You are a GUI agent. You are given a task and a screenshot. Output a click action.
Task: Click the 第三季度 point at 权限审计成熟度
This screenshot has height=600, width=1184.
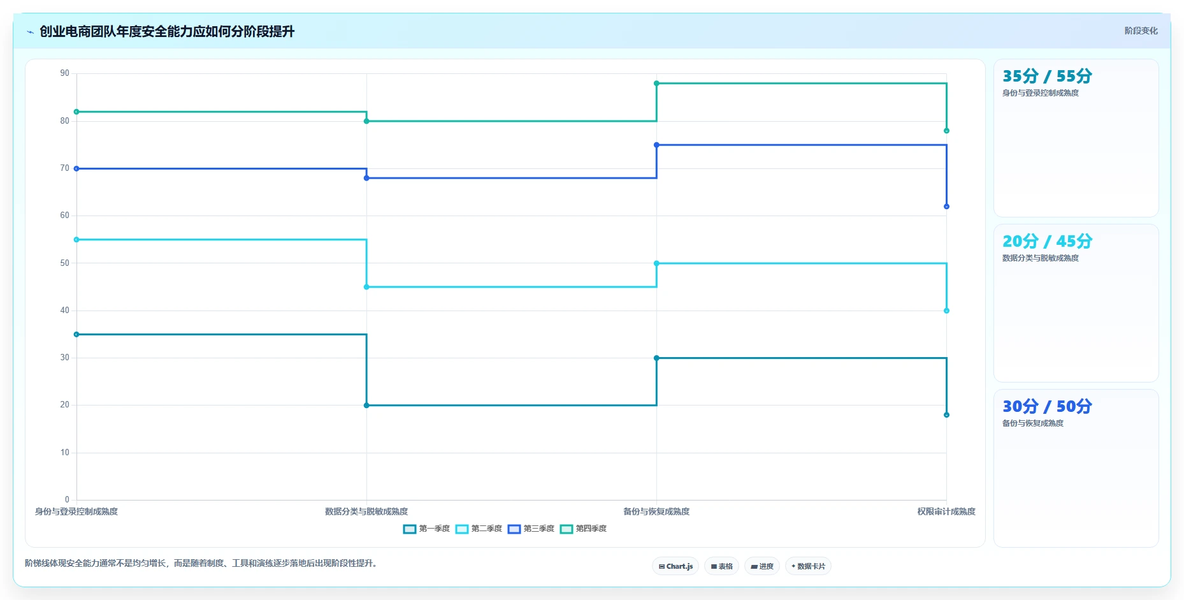click(x=946, y=207)
